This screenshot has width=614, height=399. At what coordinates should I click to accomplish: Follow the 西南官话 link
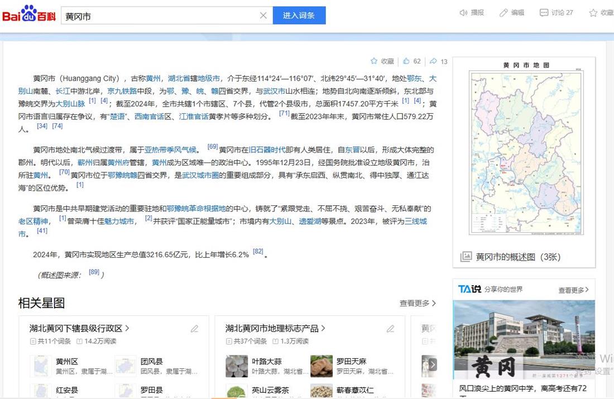tap(149, 116)
